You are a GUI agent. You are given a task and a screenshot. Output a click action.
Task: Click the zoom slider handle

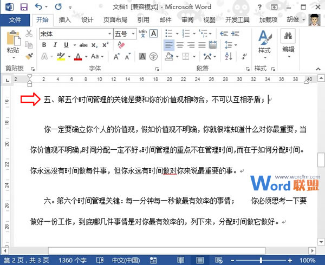coord(261,260)
